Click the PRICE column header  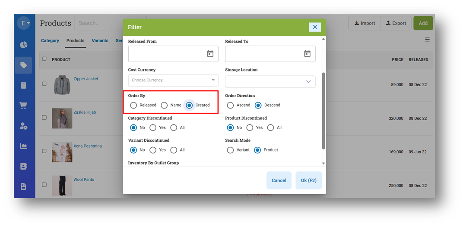click(397, 59)
